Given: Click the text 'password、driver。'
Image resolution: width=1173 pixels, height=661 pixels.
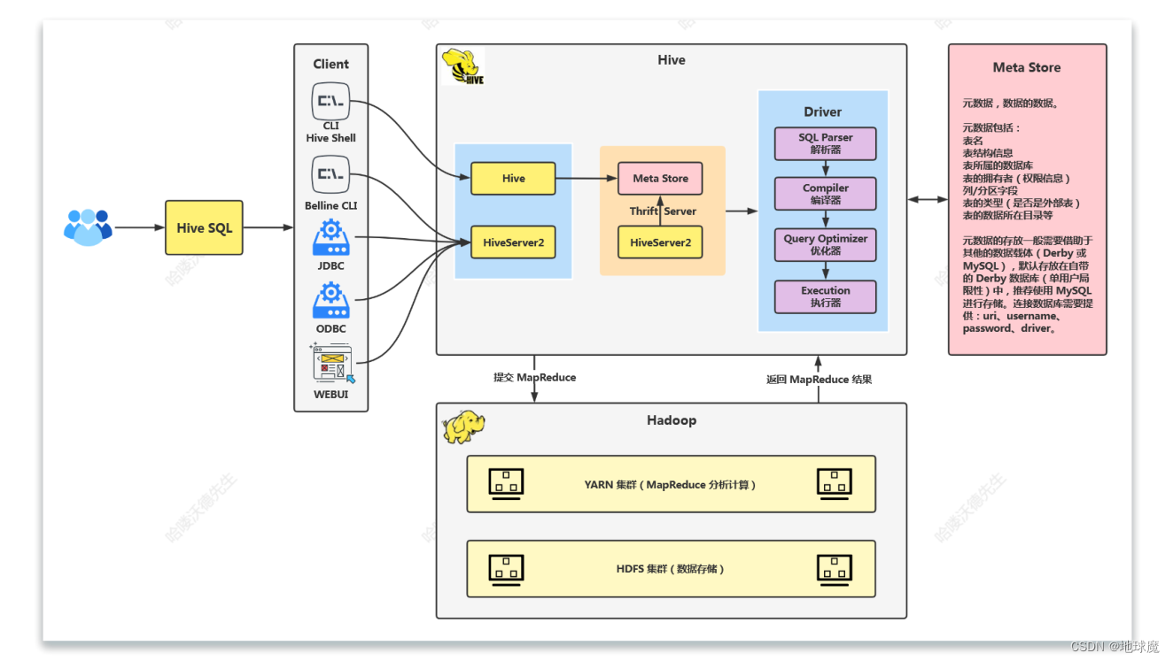Looking at the screenshot, I should coord(1009,327).
